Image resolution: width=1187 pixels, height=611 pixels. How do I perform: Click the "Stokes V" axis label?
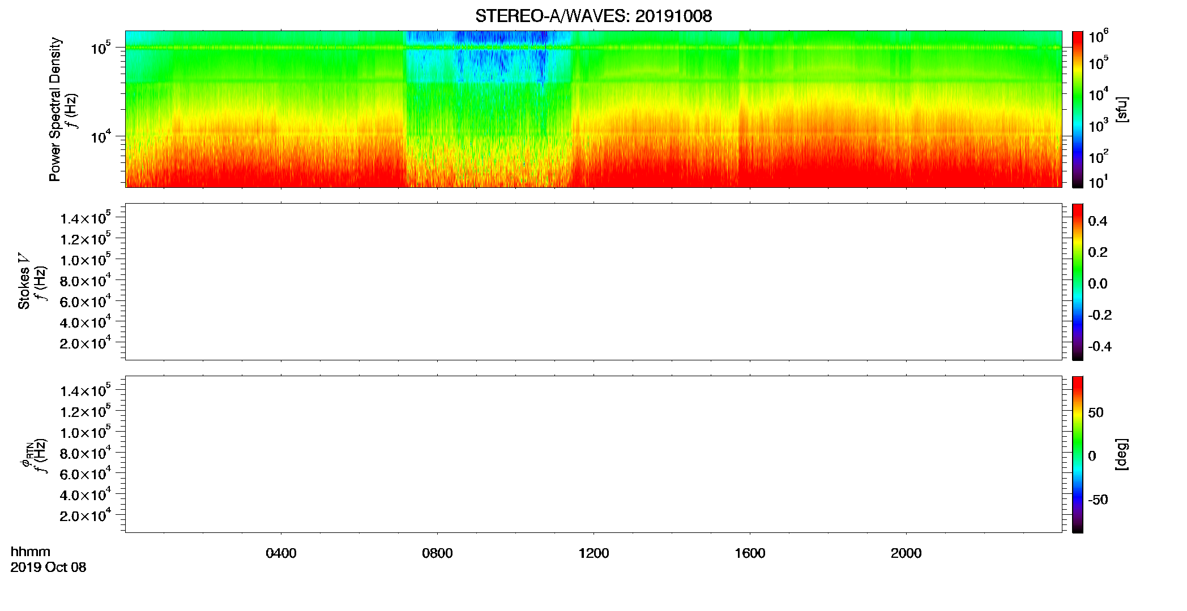(x=24, y=281)
